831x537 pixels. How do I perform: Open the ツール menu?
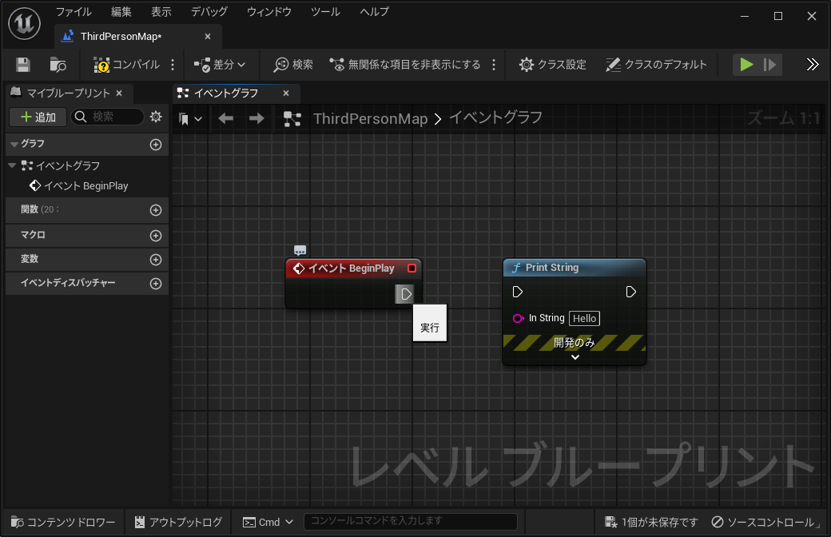[x=325, y=12]
